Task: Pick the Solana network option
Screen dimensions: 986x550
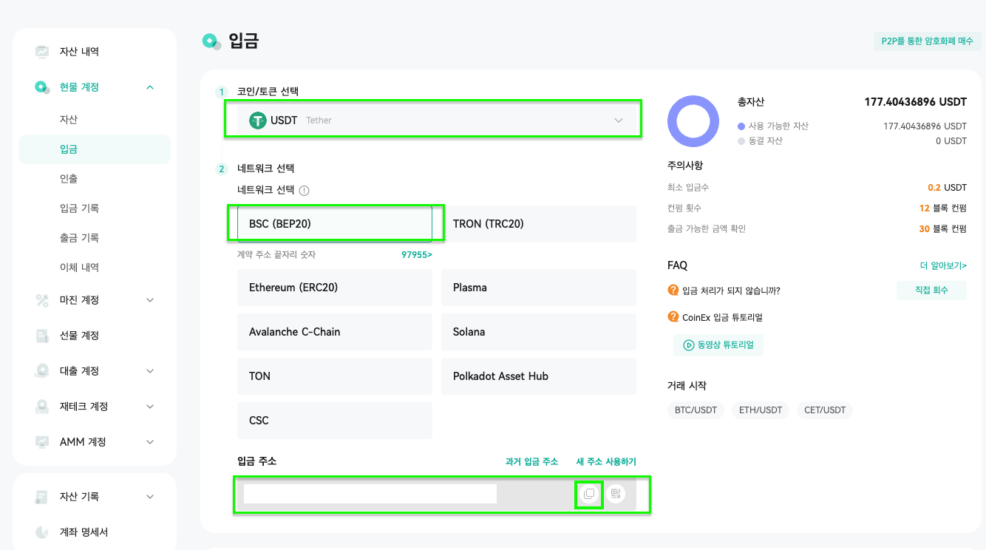Action: coord(539,332)
